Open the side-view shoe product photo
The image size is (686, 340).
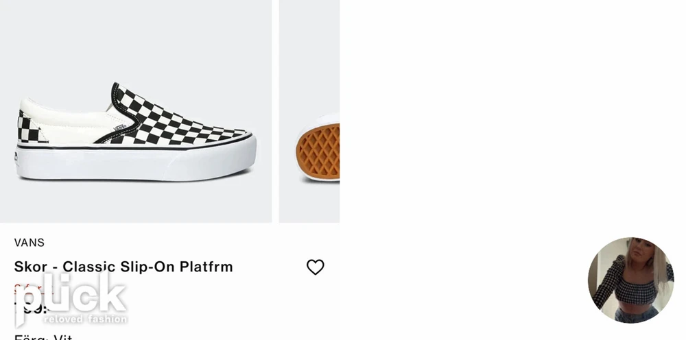(136, 111)
